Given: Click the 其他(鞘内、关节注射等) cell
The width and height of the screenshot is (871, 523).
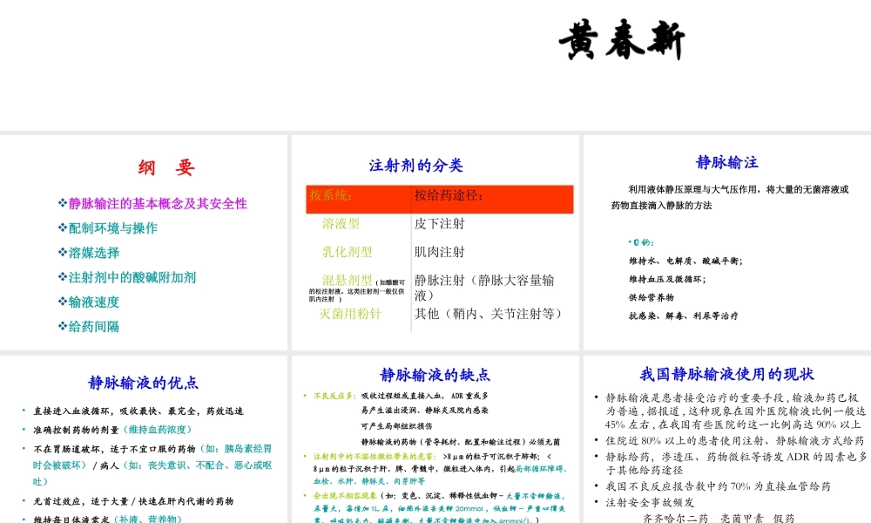Looking at the screenshot, I should [489, 314].
